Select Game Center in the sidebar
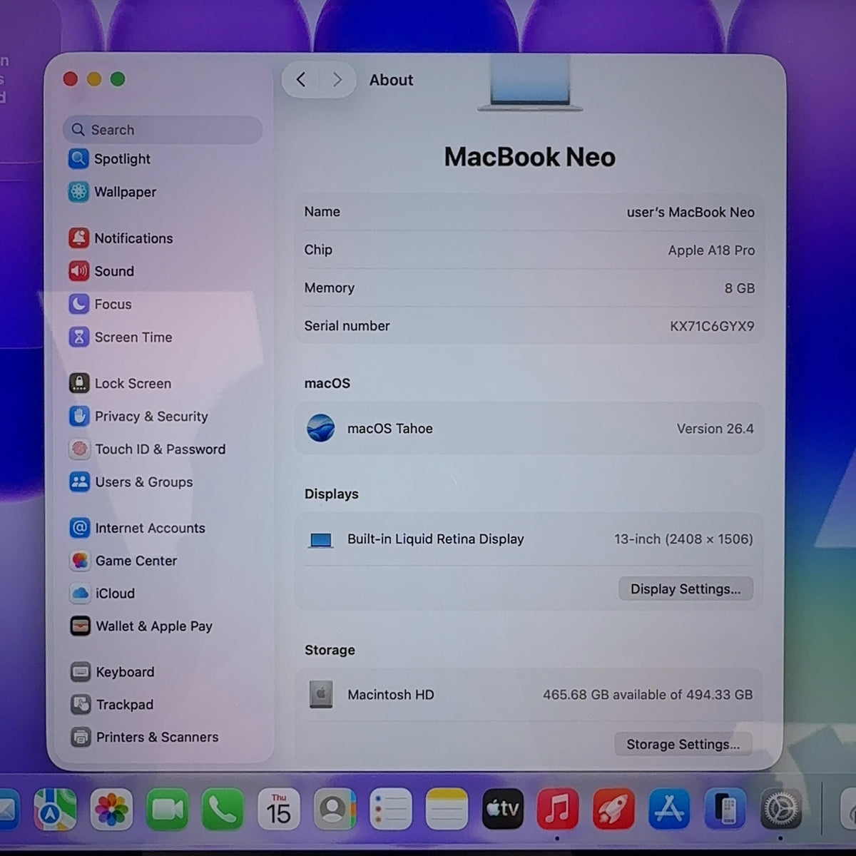 click(x=123, y=561)
